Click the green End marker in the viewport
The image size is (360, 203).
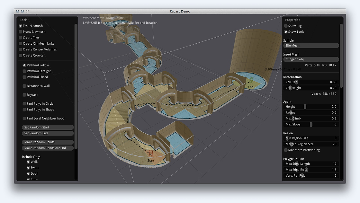pyautogui.click(x=251, y=81)
